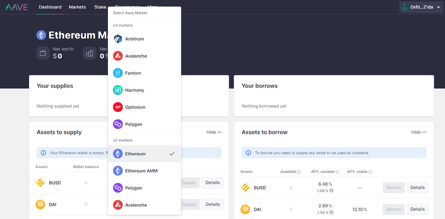Click the 2.89 % variable APY value
The height and width of the screenshot is (219, 445).
tap(325, 206)
